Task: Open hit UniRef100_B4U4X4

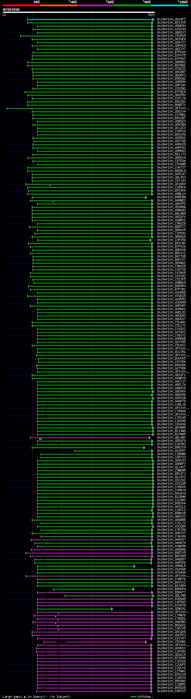Action: (x=171, y=494)
